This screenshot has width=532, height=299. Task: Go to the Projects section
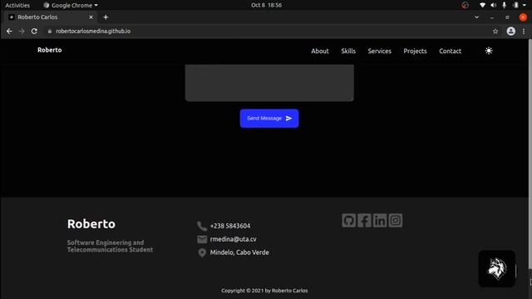click(x=415, y=51)
